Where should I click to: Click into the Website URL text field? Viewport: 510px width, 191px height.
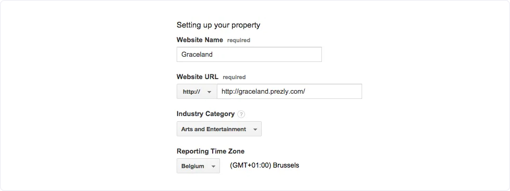[x=289, y=92]
